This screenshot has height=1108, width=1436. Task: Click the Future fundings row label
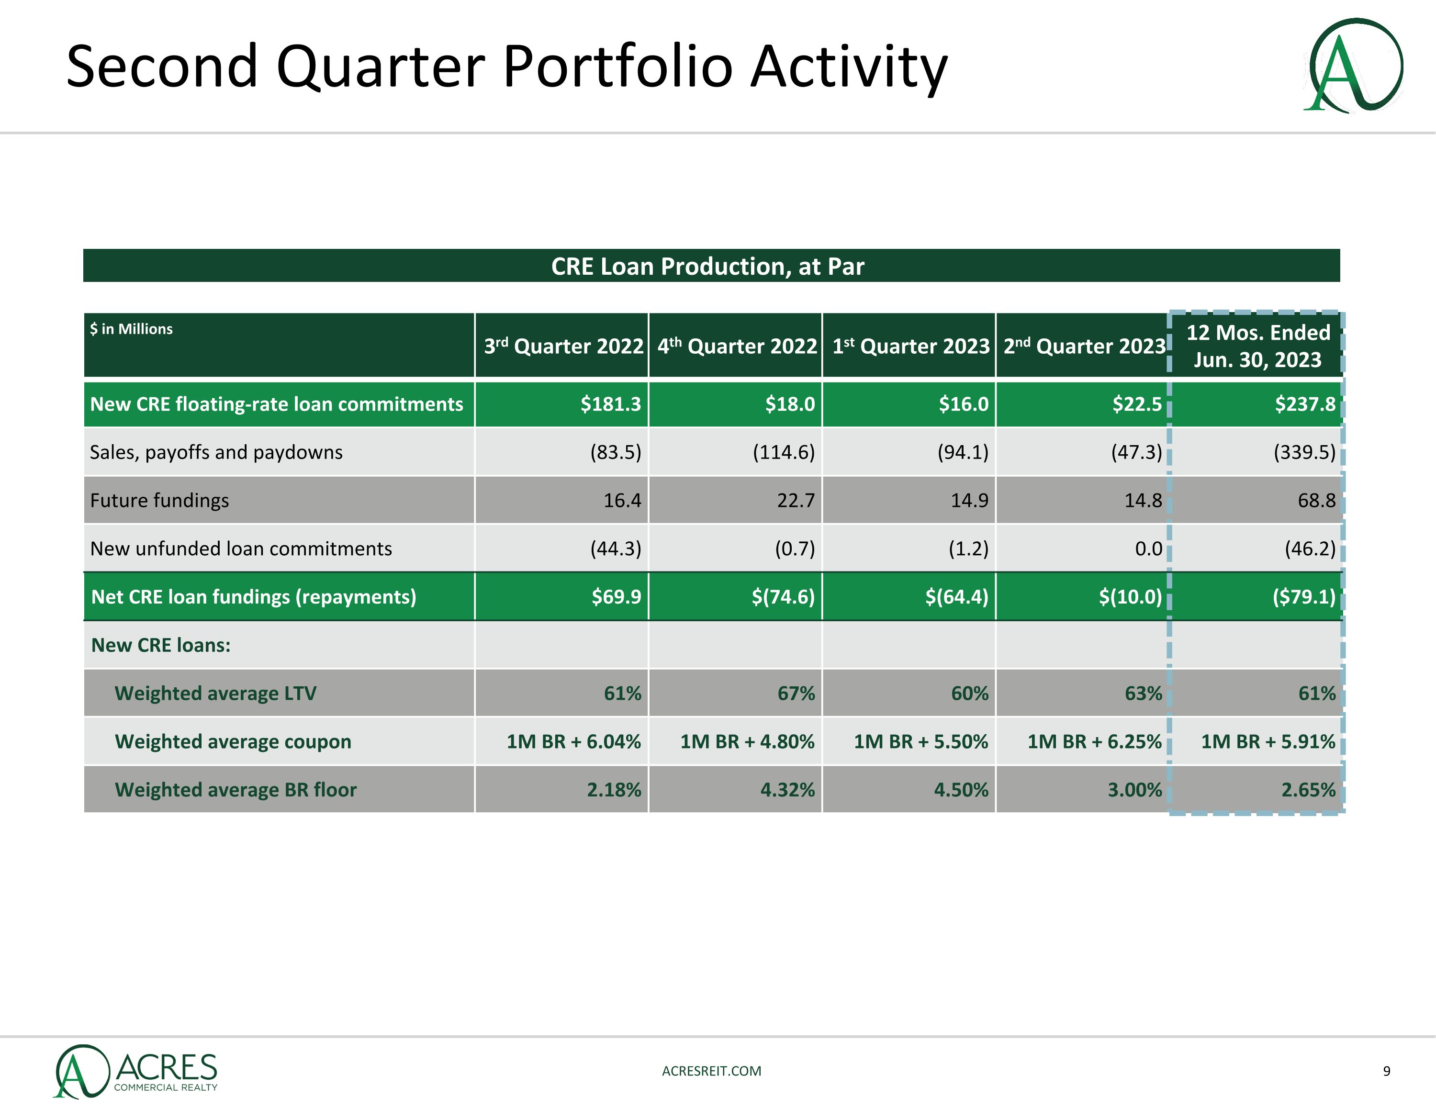tap(160, 501)
